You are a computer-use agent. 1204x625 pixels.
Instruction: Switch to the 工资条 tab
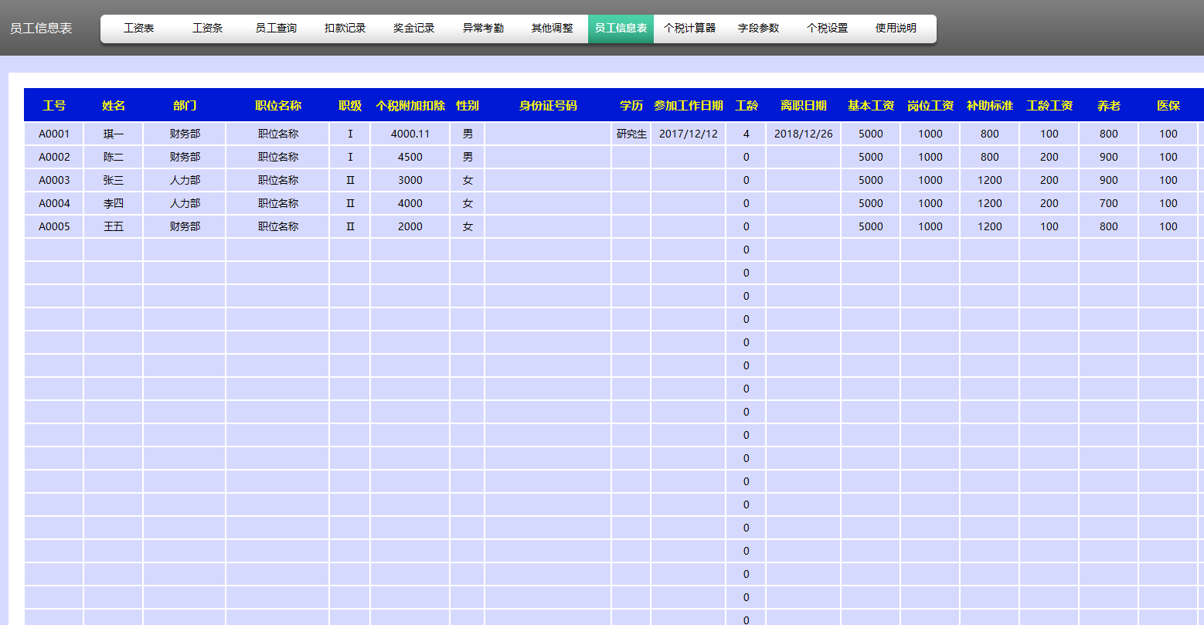tap(207, 29)
